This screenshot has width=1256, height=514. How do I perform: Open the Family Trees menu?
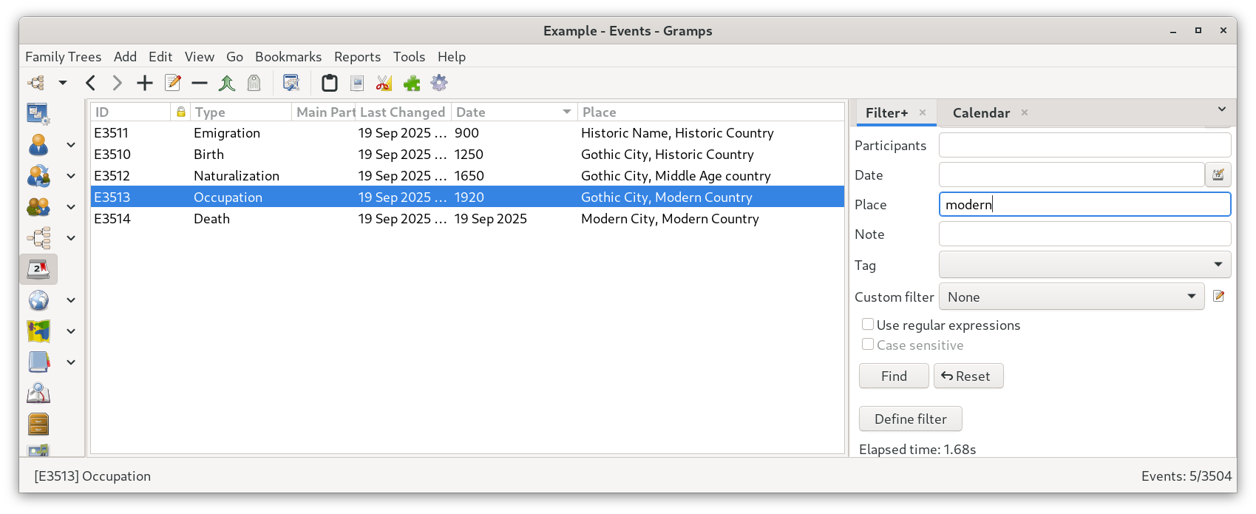click(x=63, y=57)
